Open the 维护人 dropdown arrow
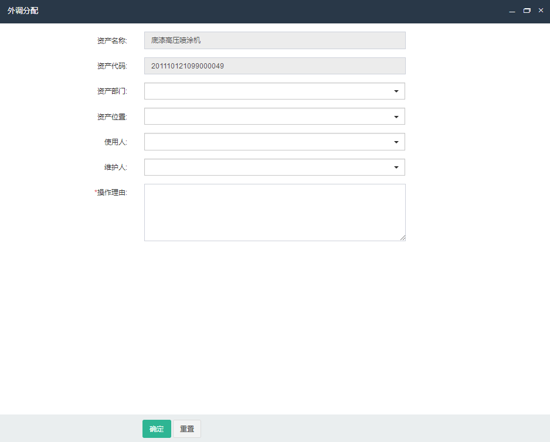 396,167
